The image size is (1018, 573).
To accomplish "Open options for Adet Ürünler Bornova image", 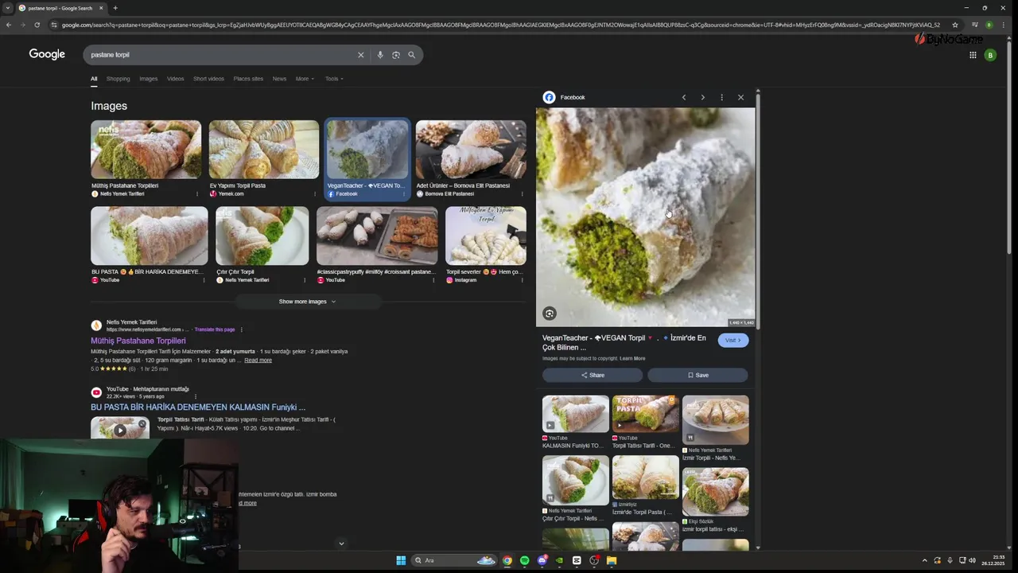I will point(522,193).
